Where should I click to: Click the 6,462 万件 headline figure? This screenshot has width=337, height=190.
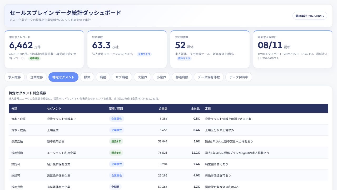[x=25, y=45]
